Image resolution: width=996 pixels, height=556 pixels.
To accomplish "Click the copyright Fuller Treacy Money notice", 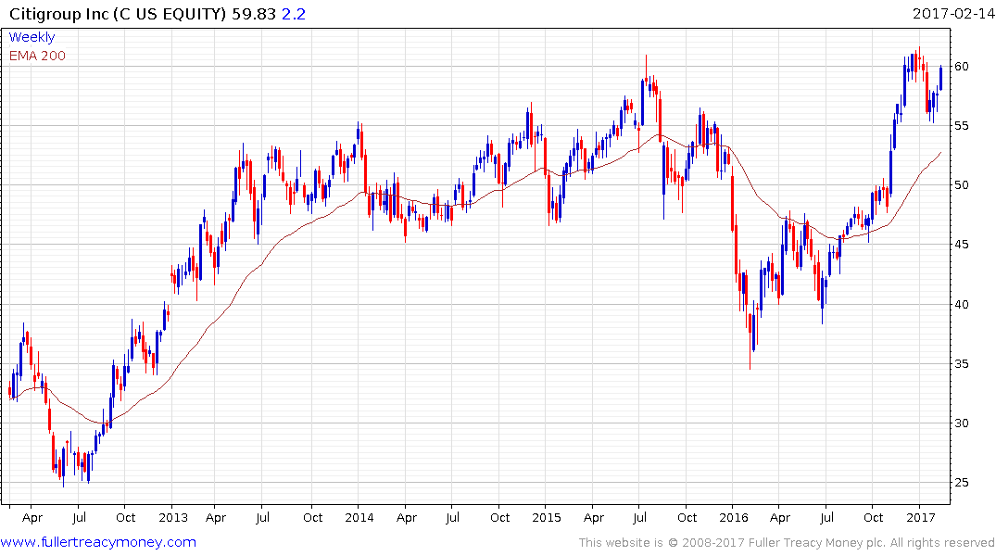I will [x=787, y=543].
